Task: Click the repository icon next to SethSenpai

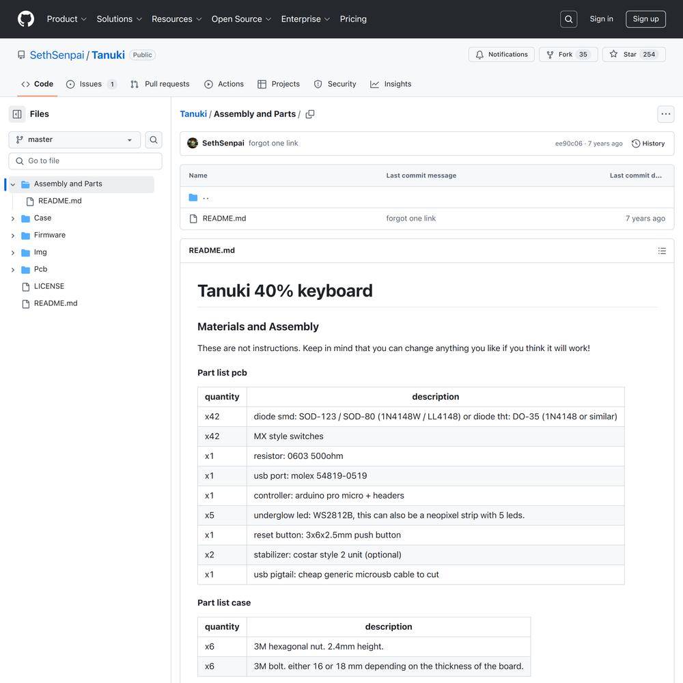Action: pos(21,55)
